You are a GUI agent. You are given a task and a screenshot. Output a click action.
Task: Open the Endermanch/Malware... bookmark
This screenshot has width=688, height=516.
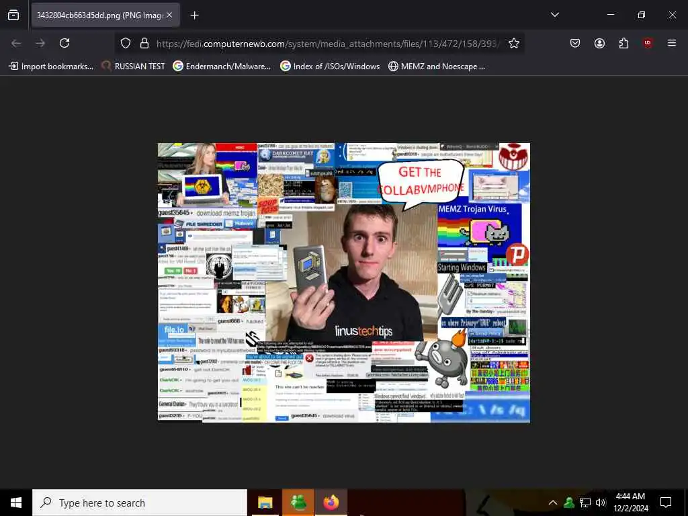pos(222,67)
